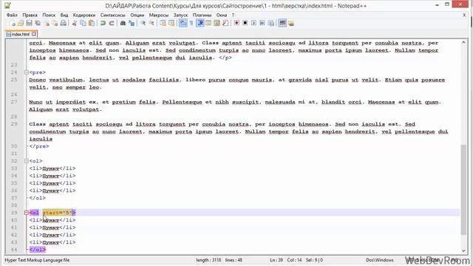Start macro recording with red dot icon

click(236, 23)
